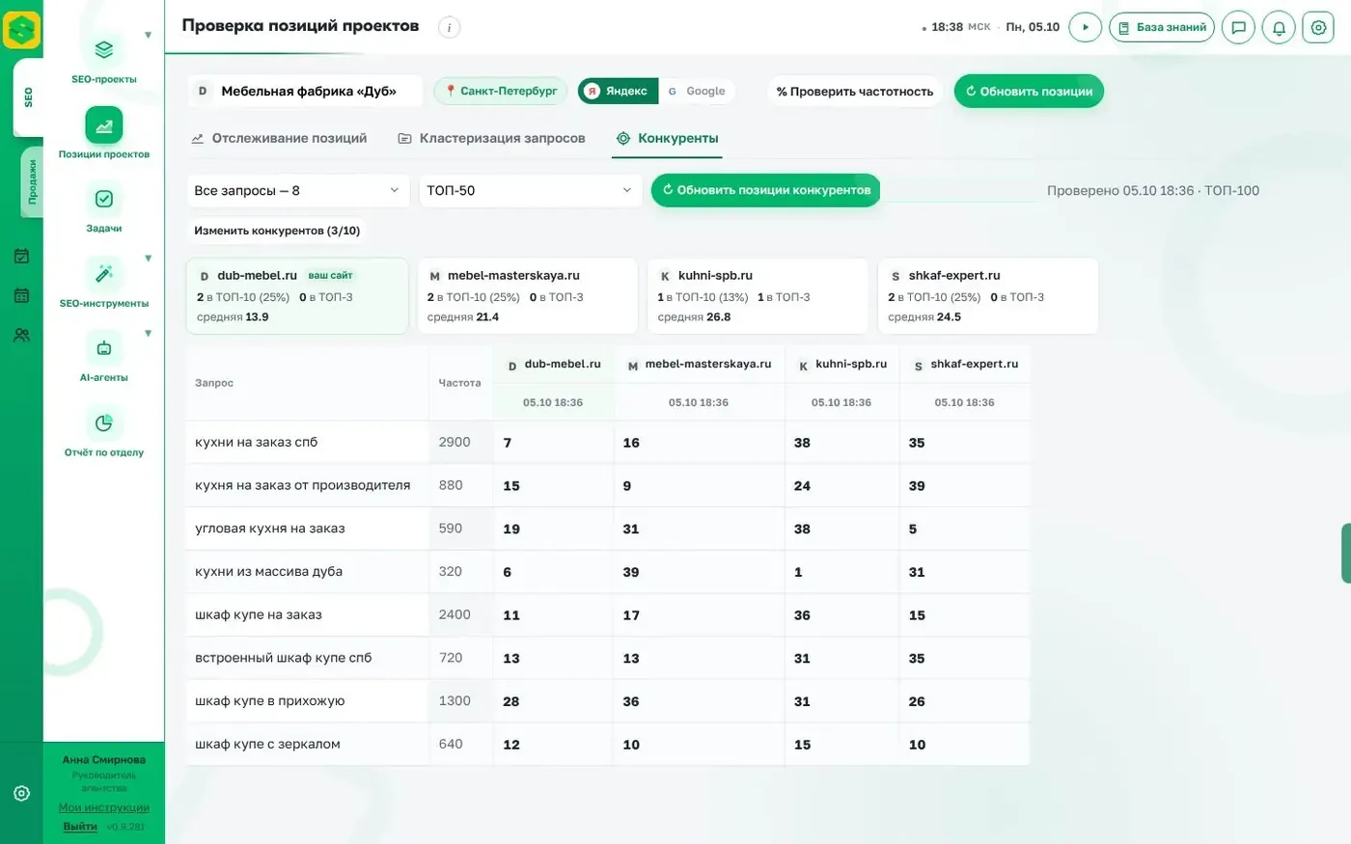
Task: Open the notifications bell icon
Action: click(1279, 27)
